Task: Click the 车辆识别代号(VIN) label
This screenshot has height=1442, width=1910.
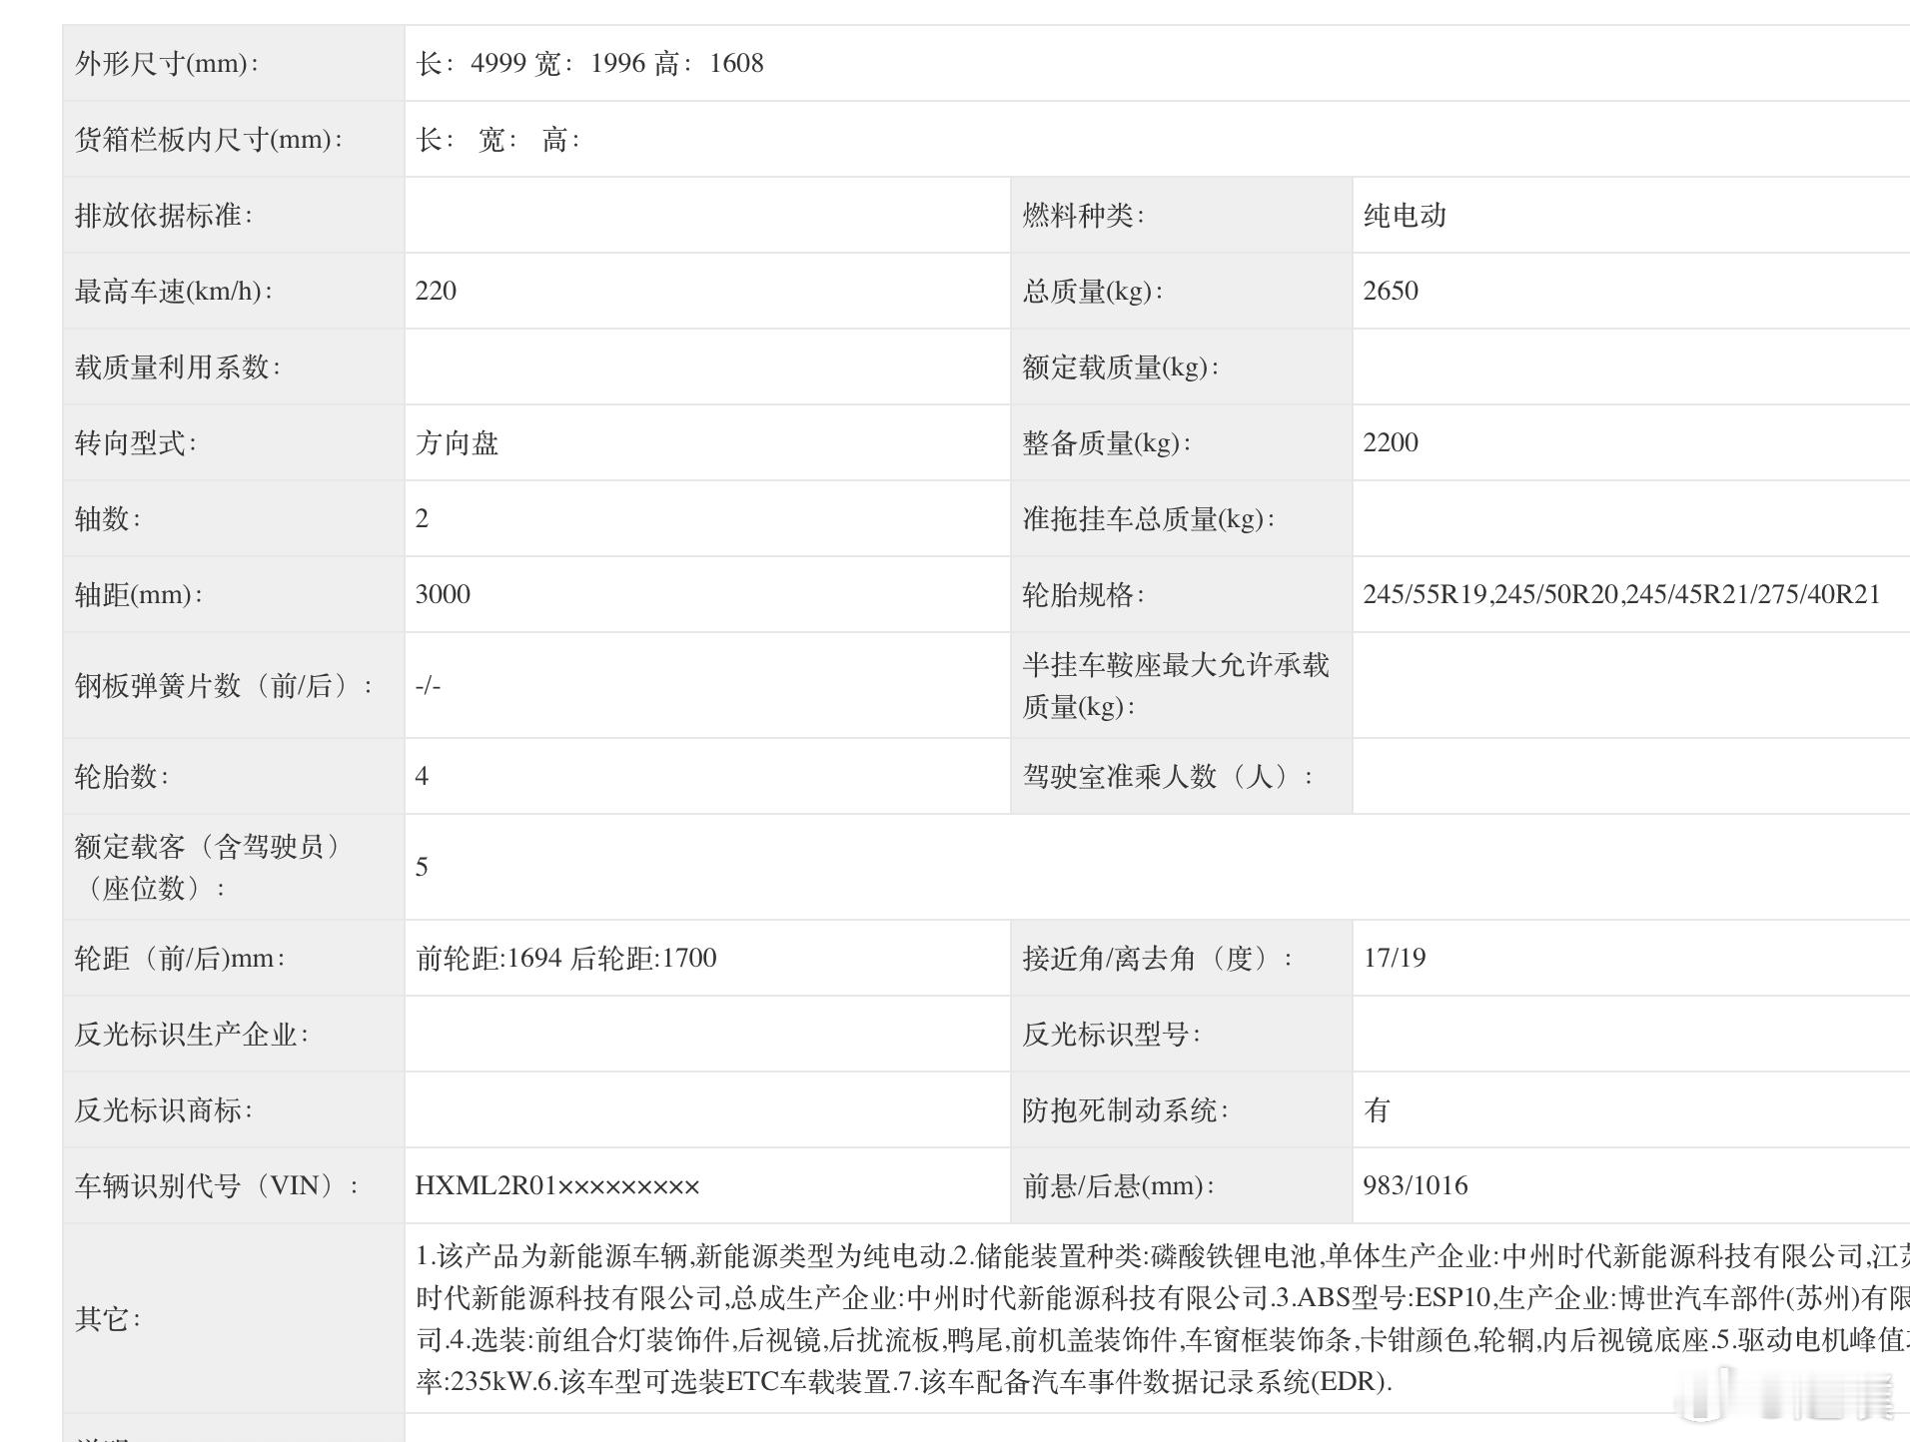Action: (218, 1185)
